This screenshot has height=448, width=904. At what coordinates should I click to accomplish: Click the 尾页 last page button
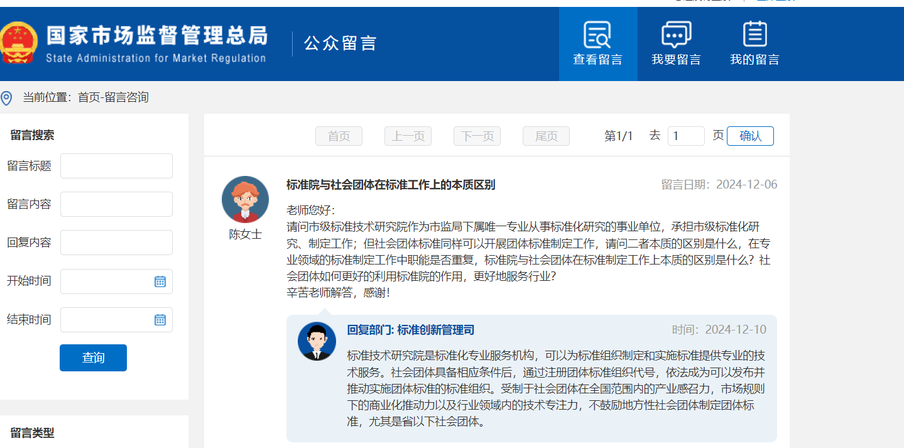(x=545, y=136)
